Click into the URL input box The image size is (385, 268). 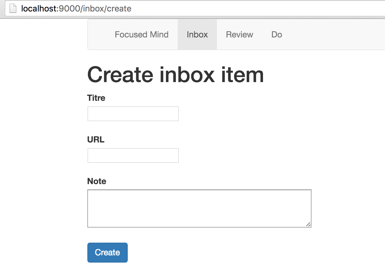pyautogui.click(x=133, y=155)
